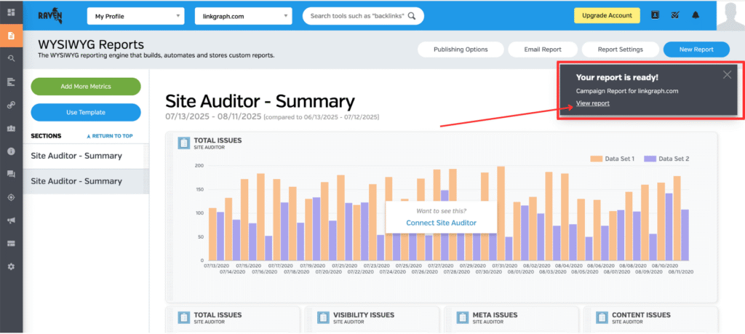
Task: Open the megaphone sidebar icon
Action: pos(11,220)
